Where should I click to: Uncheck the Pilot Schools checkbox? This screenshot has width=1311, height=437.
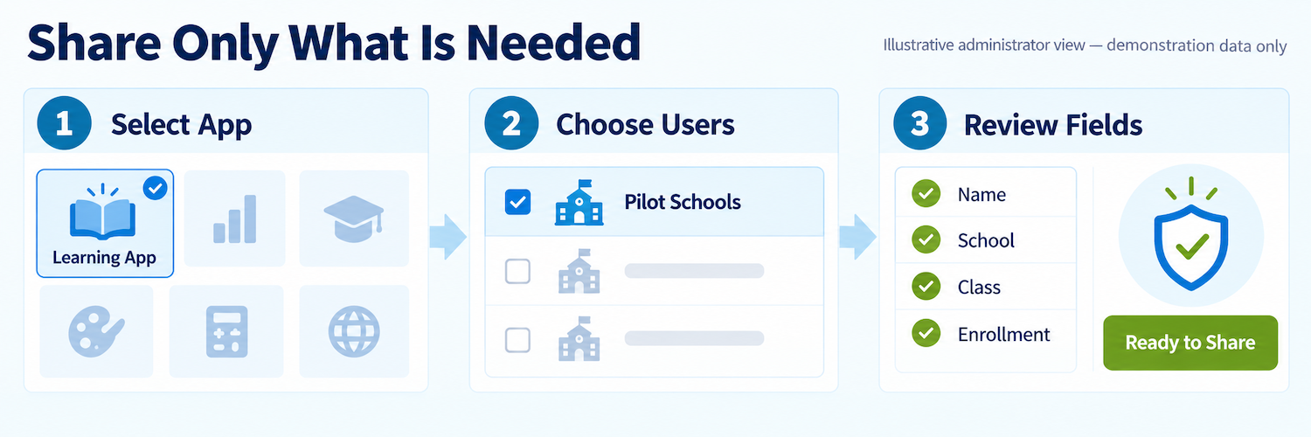517,202
